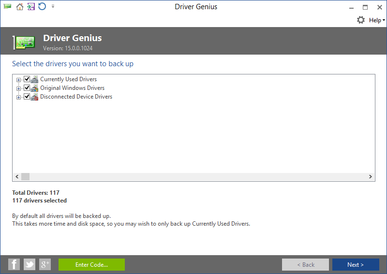Click the blue refresh arrow icon
Viewport: 387px width, 274px height.
pyautogui.click(x=42, y=6)
